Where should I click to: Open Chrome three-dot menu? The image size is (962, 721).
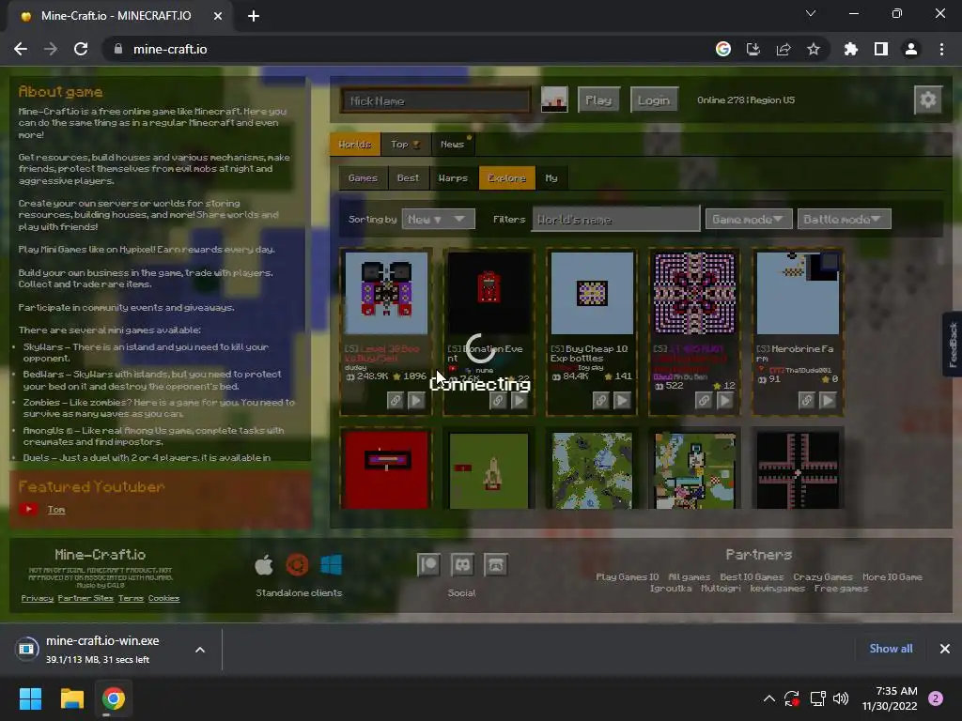click(x=941, y=49)
